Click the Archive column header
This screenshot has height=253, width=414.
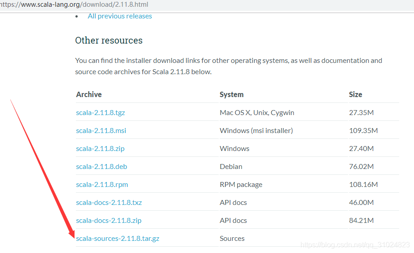pyautogui.click(x=89, y=94)
